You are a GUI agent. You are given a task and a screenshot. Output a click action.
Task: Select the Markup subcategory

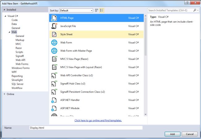[20, 40]
